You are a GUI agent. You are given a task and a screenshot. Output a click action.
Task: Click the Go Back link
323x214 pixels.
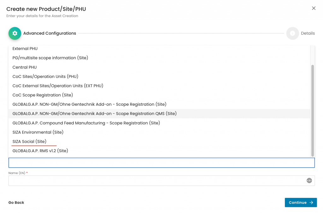16,203
